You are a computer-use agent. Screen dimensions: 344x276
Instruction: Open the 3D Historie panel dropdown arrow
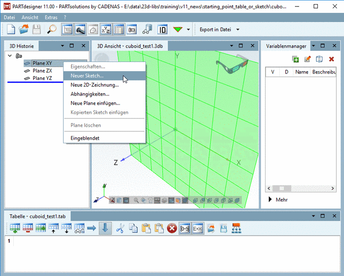pos(62,46)
